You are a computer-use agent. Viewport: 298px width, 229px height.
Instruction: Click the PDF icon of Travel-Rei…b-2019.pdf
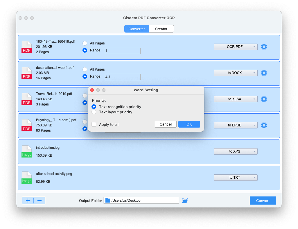pos(27,99)
